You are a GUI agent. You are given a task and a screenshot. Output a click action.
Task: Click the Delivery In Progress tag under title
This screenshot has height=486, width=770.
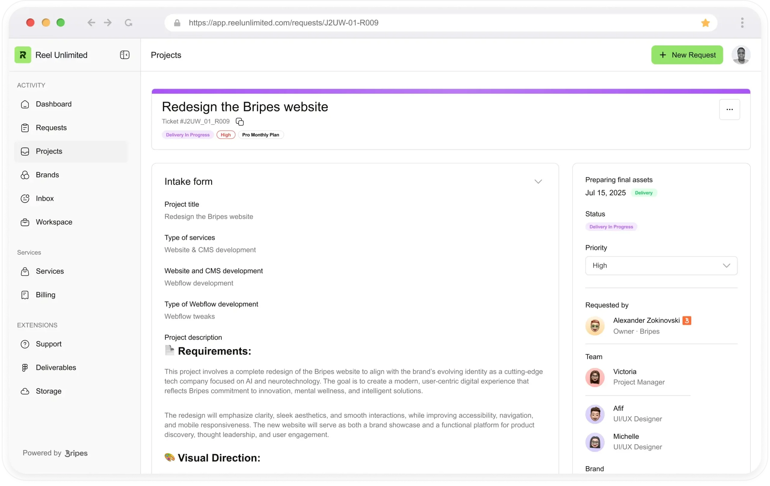188,135
